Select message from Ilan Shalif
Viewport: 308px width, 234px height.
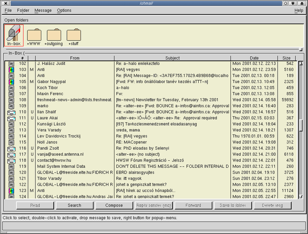(x=47, y=112)
